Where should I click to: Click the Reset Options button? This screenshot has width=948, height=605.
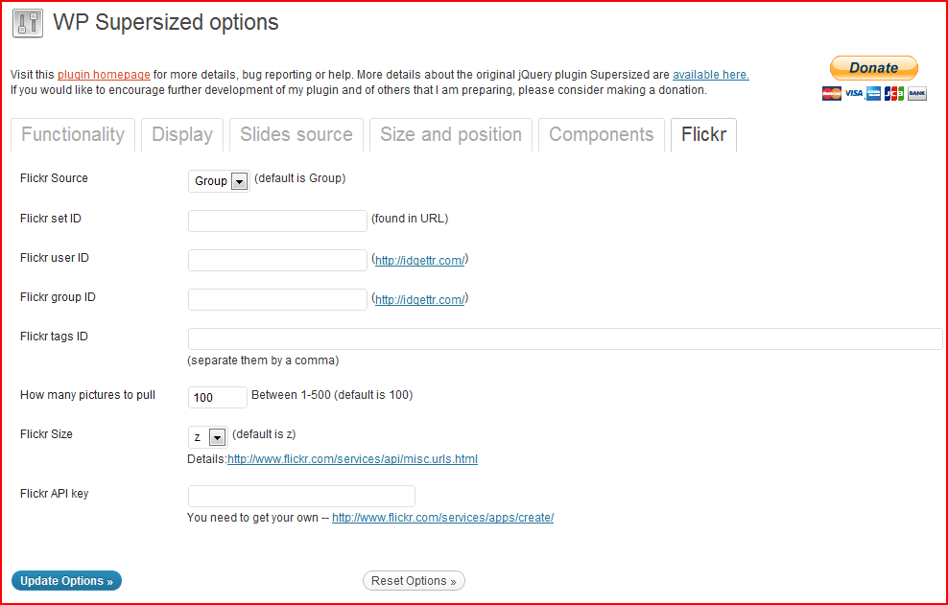pos(414,581)
